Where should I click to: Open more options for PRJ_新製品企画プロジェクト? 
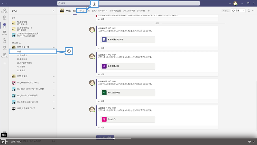53,102
